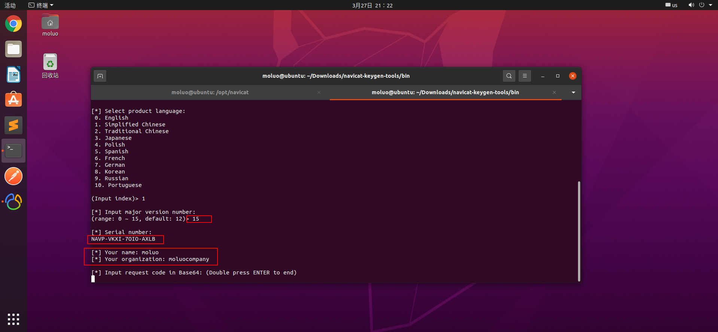Expand the 终端 application menu in the top bar
The height and width of the screenshot is (332, 718).
[x=41, y=5]
